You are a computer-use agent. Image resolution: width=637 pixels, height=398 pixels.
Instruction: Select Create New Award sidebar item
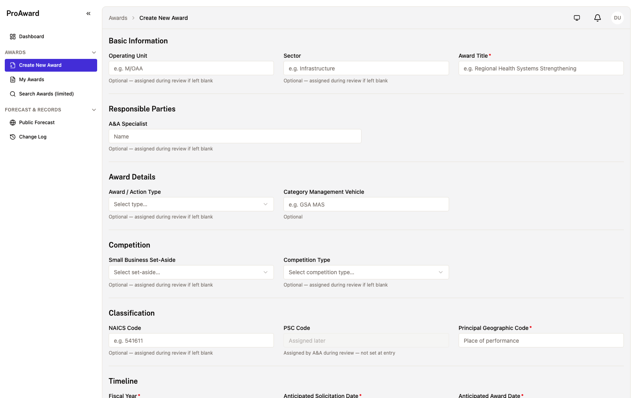[x=51, y=65]
